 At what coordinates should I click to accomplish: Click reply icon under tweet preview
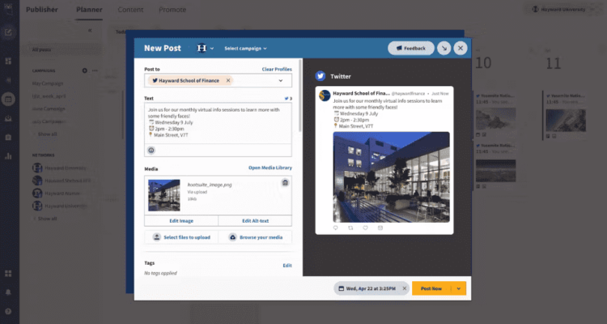336,228
